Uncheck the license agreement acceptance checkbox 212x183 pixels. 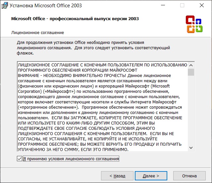(x=20, y=159)
